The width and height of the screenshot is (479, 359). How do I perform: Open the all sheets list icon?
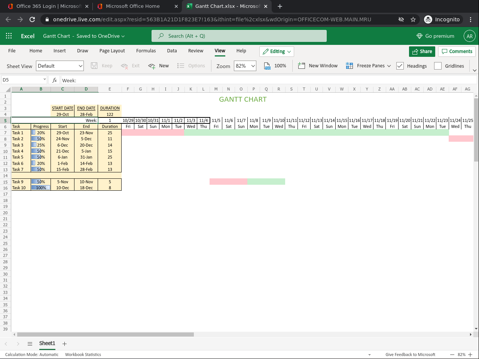point(30,344)
